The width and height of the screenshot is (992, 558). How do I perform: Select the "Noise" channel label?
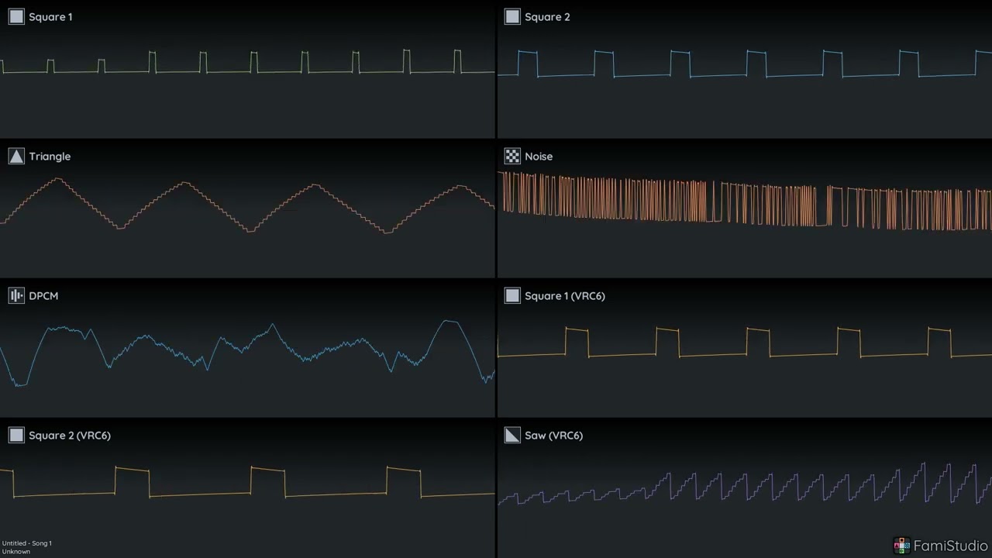pos(539,157)
